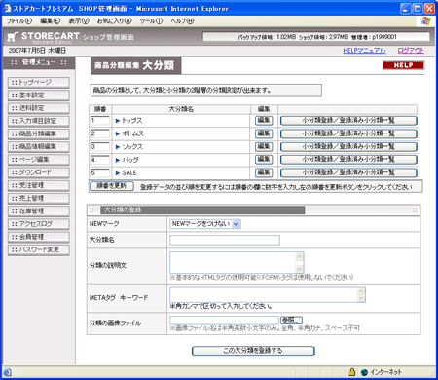Click the METAタグ キーワード textarea
The image size is (438, 380).
(268, 294)
